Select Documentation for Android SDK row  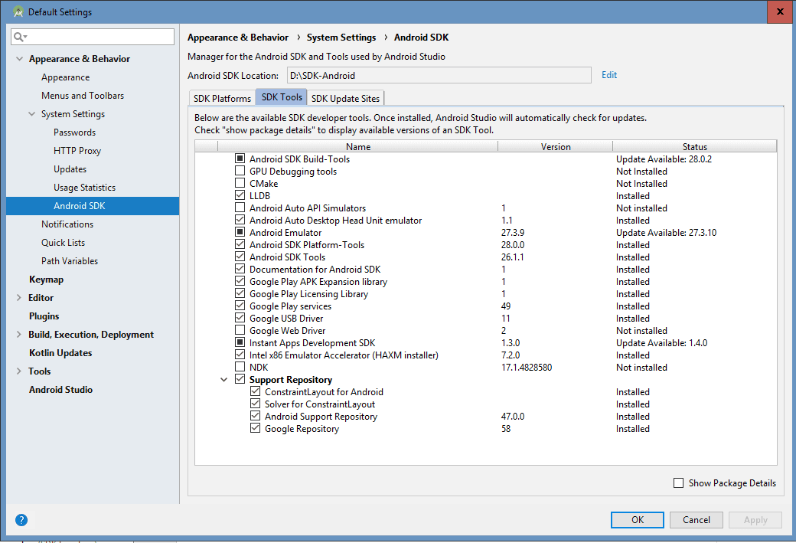(486, 270)
